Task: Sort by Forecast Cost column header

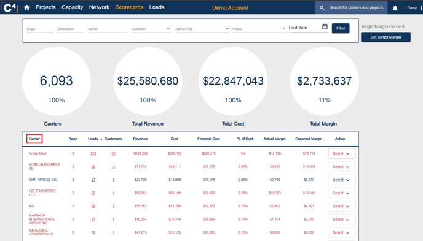Action: (x=208, y=139)
